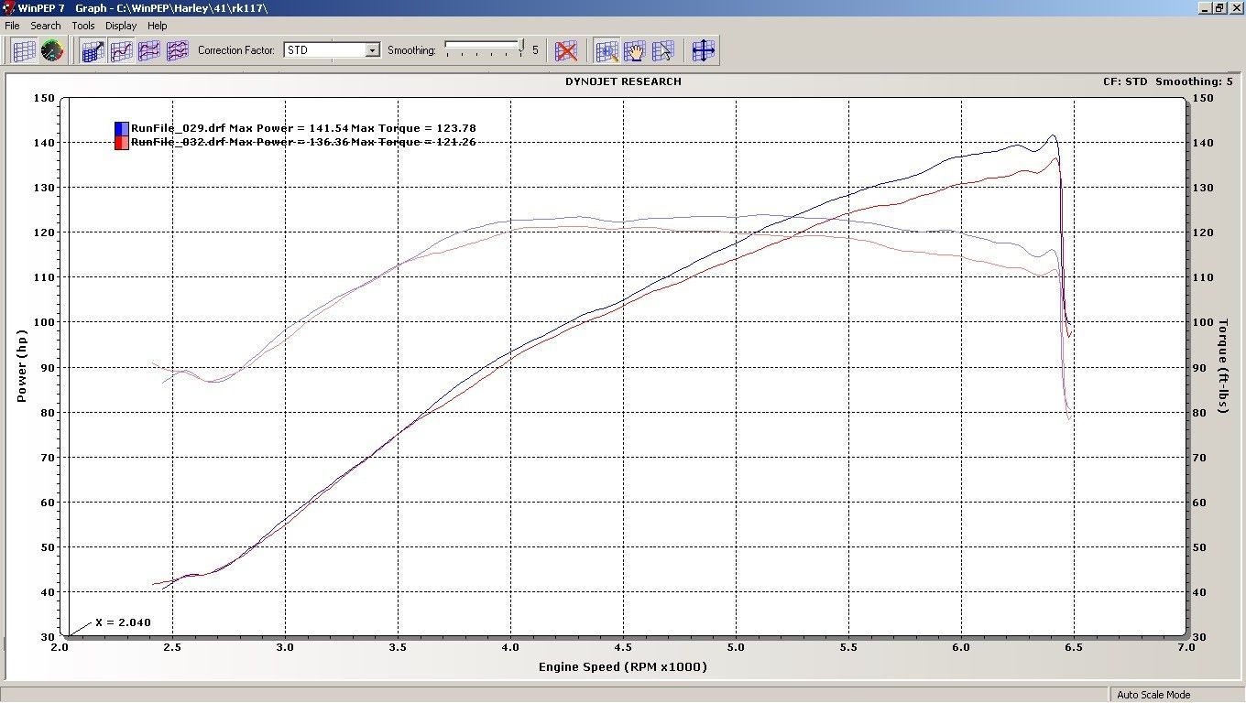Image resolution: width=1246 pixels, height=703 pixels.
Task: Open the File menu
Action: click(12, 26)
